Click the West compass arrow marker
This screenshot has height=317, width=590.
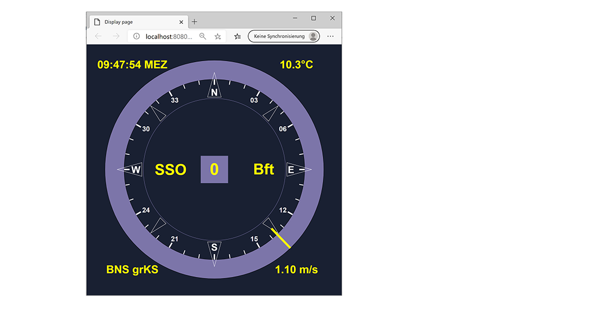132,170
